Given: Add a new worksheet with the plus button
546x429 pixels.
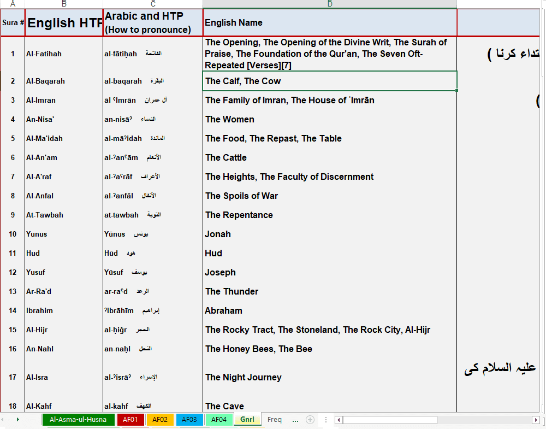Looking at the screenshot, I should tap(311, 419).
